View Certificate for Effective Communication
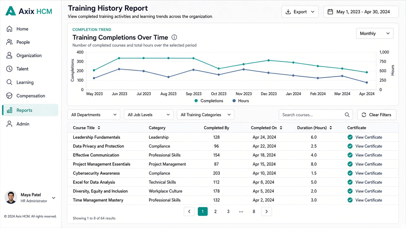 (369, 155)
